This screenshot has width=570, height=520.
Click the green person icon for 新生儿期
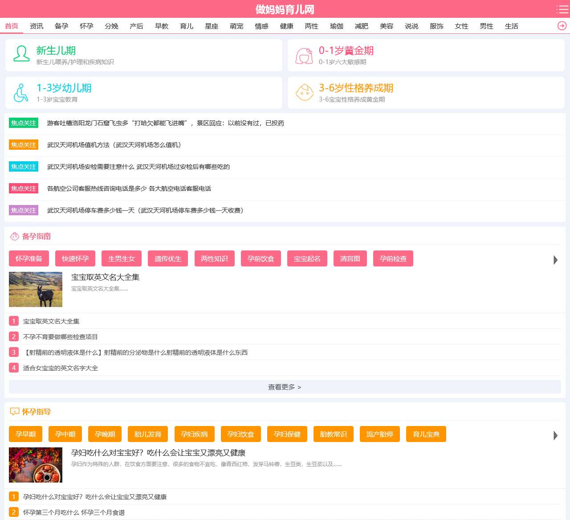coord(21,54)
